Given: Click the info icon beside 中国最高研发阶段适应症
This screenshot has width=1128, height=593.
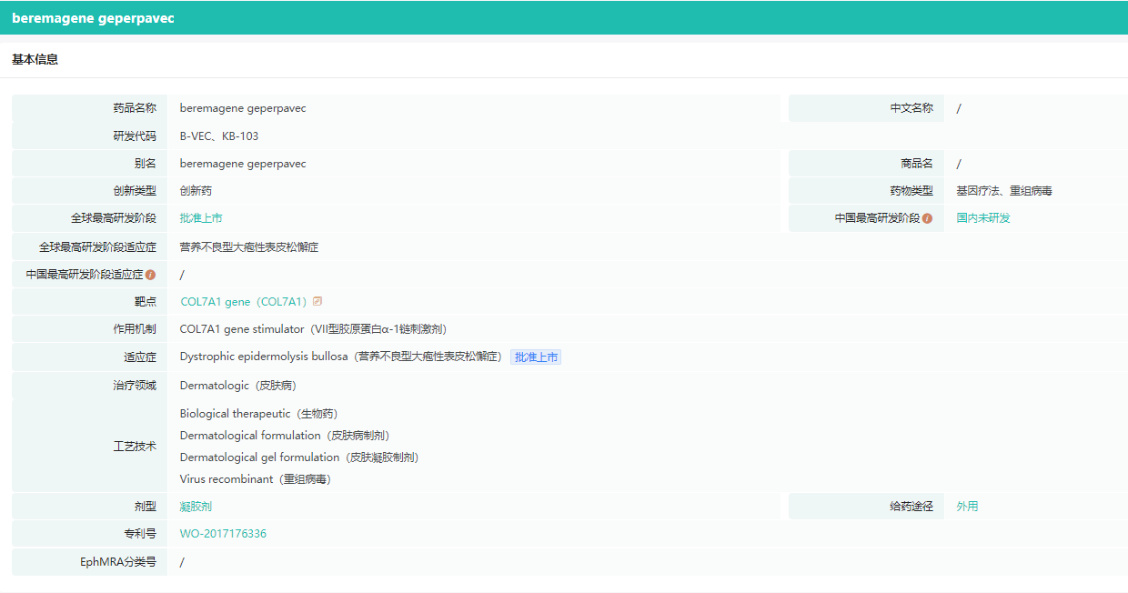Looking at the screenshot, I should (x=150, y=275).
